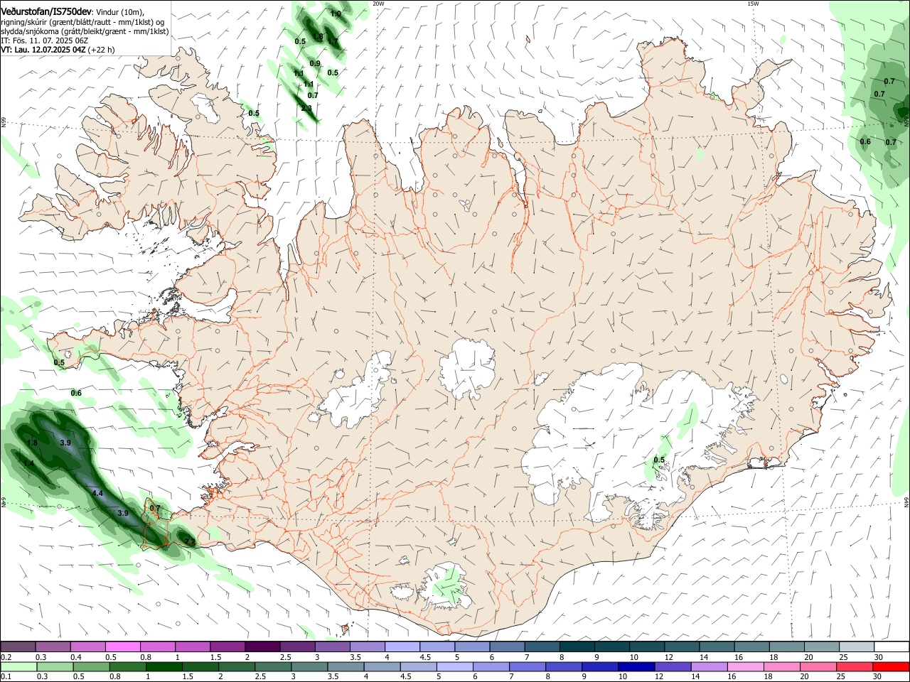Select upper-row legend swatch labeled 4
The image size is (910, 682).
(x=402, y=646)
